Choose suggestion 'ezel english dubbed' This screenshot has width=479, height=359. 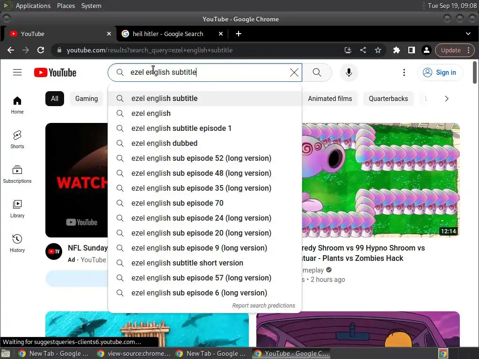point(205,143)
